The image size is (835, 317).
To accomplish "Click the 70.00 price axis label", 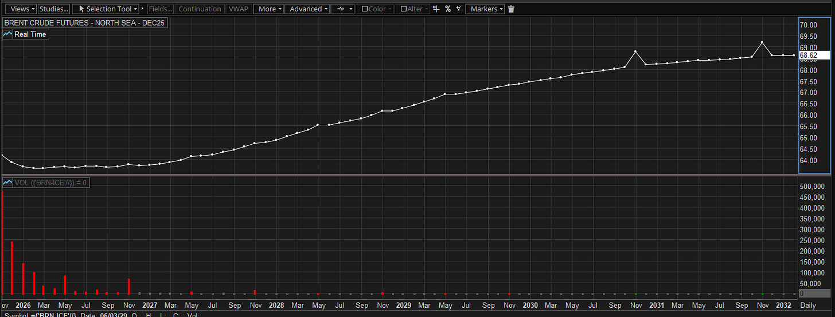I will point(809,25).
